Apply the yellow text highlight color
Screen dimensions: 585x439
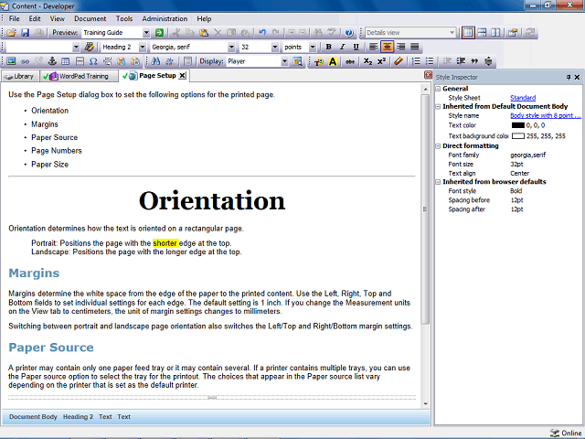coord(333,61)
